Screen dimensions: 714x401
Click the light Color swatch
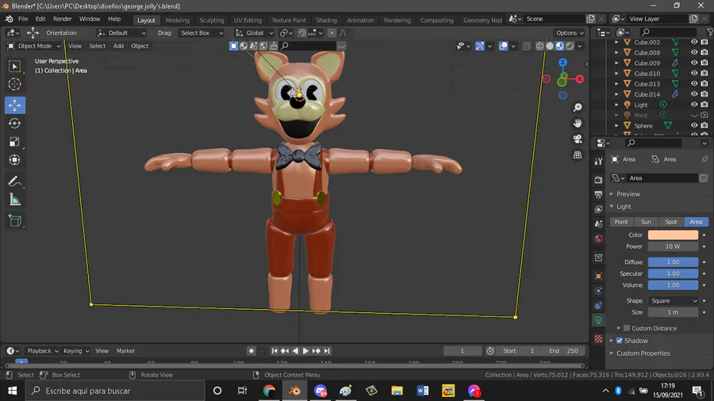673,235
